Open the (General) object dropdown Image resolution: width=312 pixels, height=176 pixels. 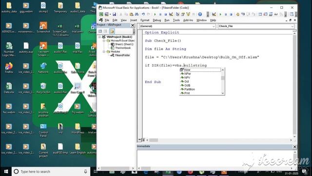(214, 26)
